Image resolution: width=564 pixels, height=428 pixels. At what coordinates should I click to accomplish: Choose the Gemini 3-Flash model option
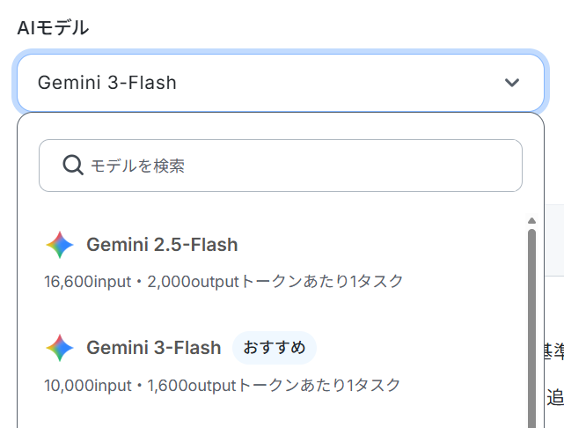click(154, 348)
